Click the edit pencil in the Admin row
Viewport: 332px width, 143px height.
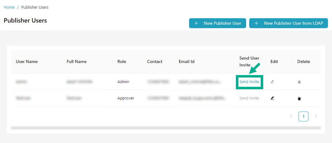[x=272, y=82]
